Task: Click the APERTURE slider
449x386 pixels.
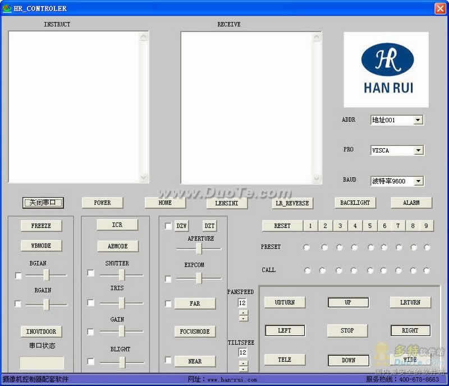Action: click(x=199, y=249)
